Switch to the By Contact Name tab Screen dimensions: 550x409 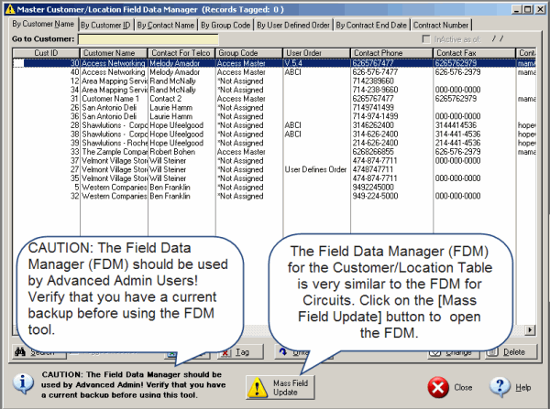point(166,26)
